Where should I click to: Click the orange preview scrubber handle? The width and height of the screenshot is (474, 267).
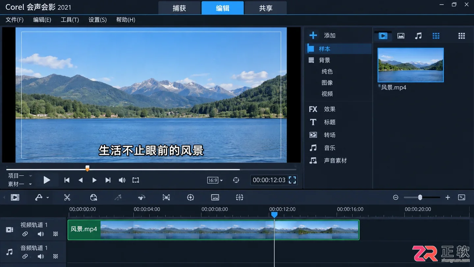87,168
